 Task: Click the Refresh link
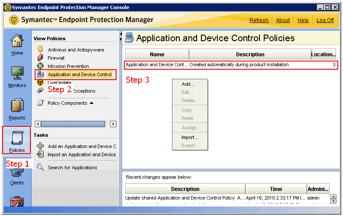[259, 20]
